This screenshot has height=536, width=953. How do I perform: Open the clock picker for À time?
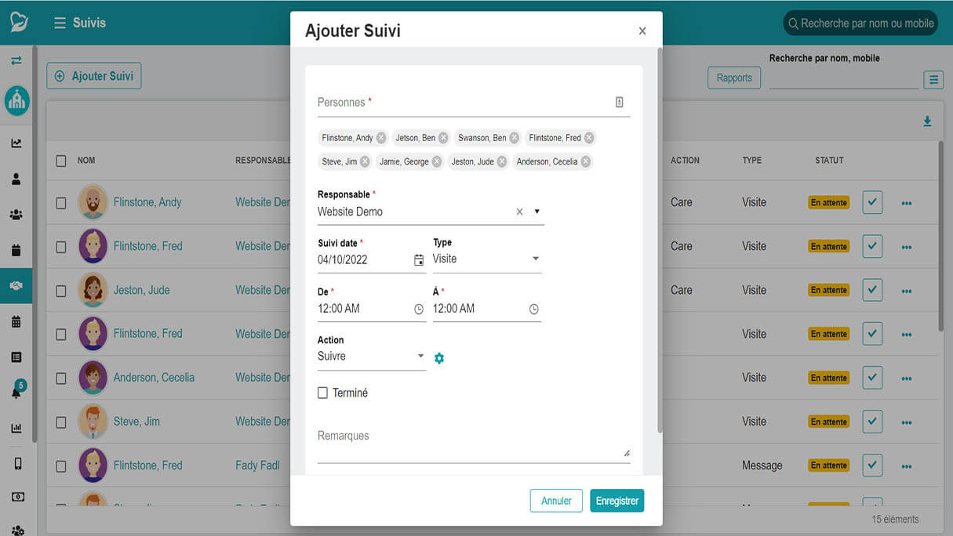pos(534,310)
